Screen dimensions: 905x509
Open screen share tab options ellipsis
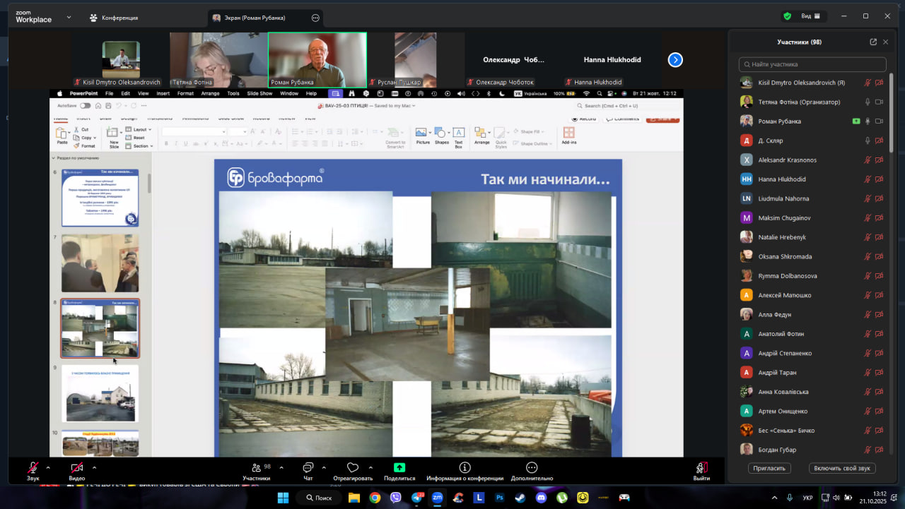[x=315, y=18]
